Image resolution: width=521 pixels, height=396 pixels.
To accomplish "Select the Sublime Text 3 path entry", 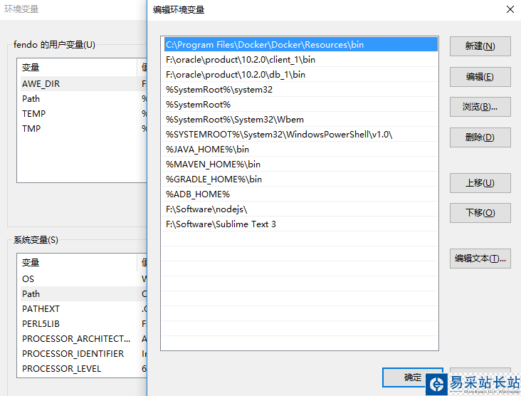I will pos(300,224).
